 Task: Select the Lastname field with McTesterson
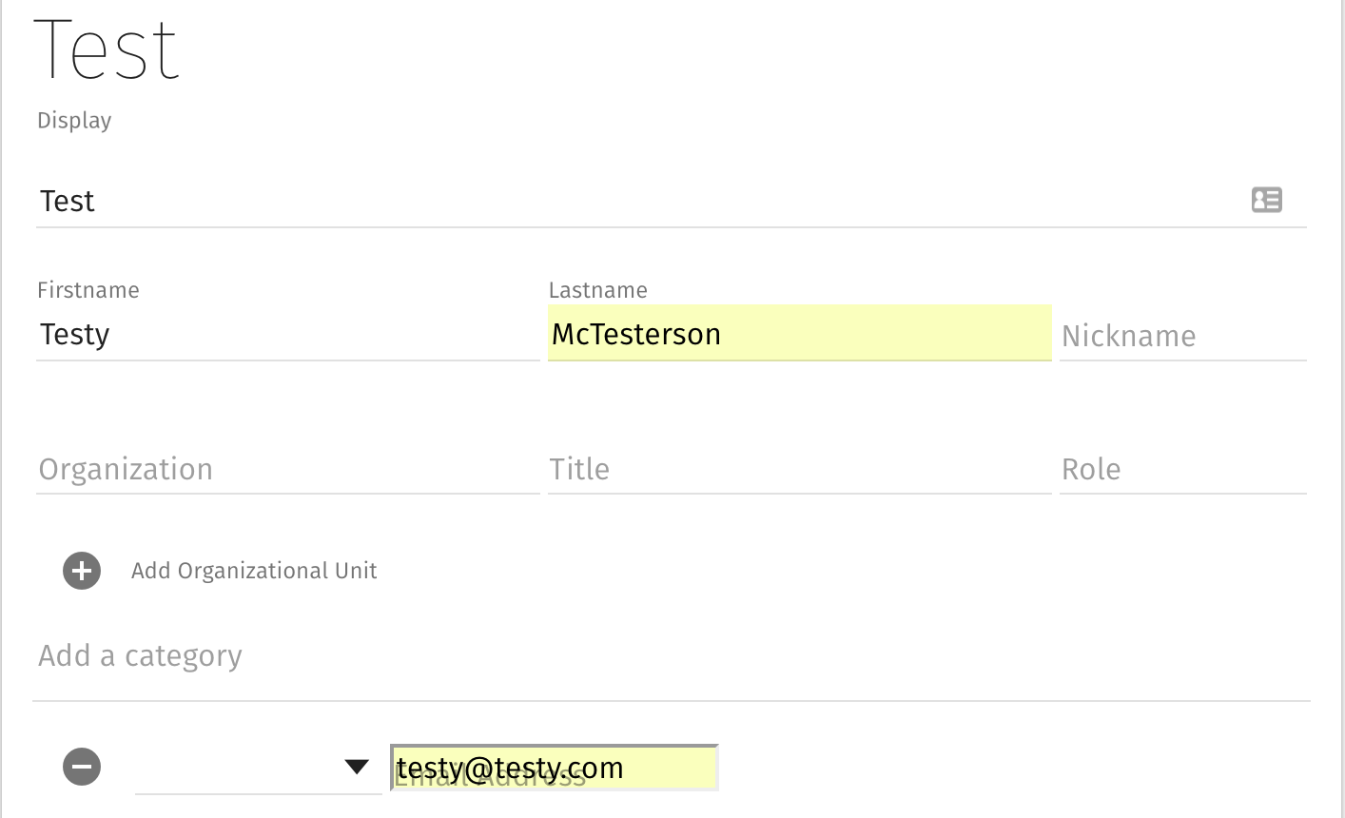click(x=799, y=334)
